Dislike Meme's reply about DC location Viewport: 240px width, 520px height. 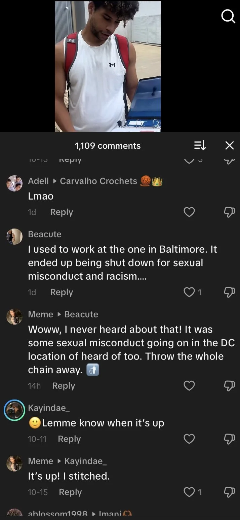point(229,386)
